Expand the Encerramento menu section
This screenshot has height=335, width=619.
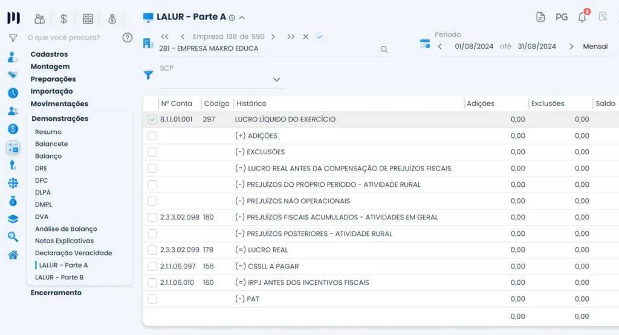coord(56,293)
